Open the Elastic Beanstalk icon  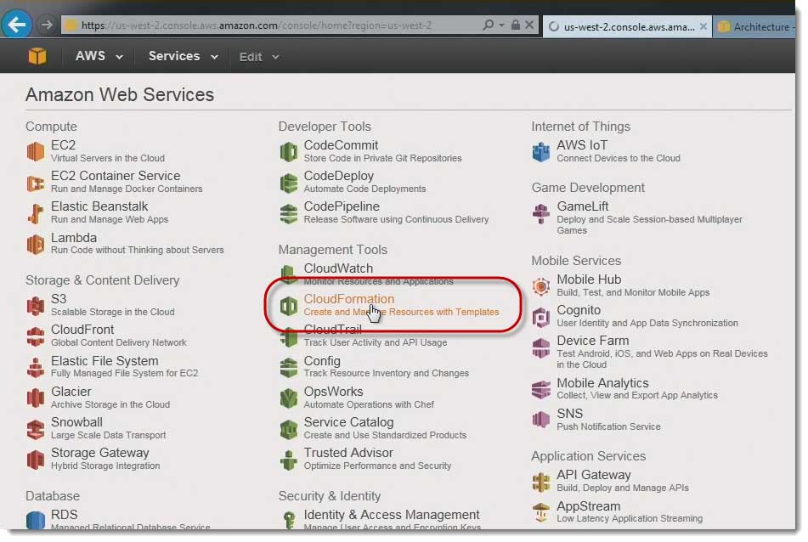point(36,213)
